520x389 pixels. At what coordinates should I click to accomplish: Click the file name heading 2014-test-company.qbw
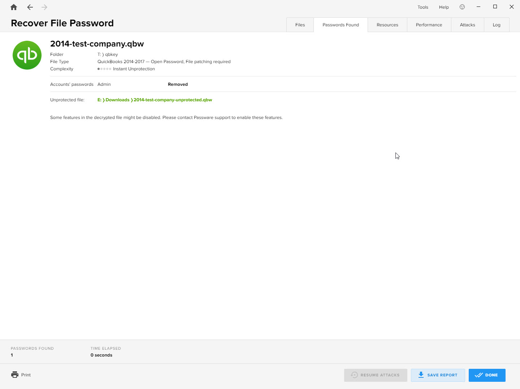click(x=97, y=44)
